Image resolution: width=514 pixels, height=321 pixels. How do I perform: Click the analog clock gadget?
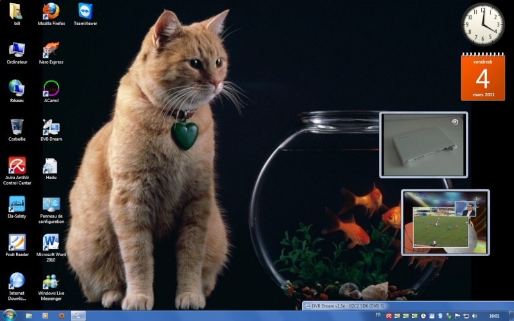point(483,24)
